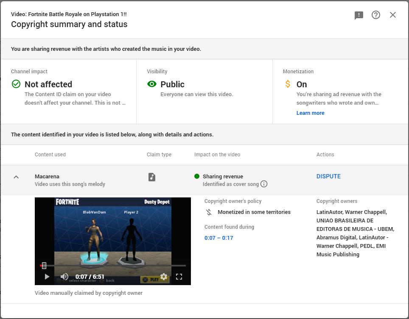Close the copyright summary dialog
Viewport: 409px width, 319px height.
392,15
